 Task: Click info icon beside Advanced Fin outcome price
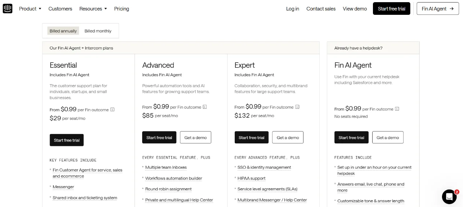click(x=205, y=107)
